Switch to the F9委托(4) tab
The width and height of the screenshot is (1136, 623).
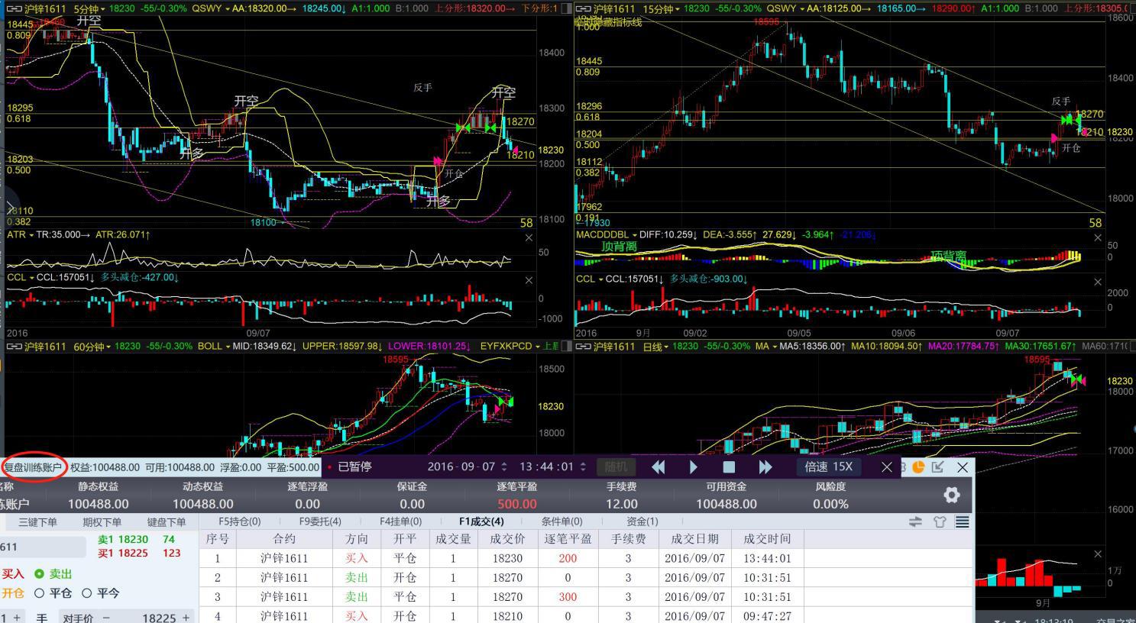[320, 521]
